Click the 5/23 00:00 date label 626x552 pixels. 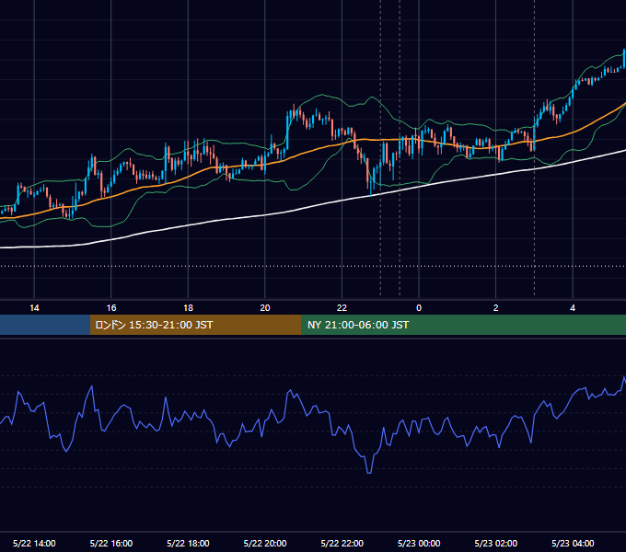tap(419, 543)
